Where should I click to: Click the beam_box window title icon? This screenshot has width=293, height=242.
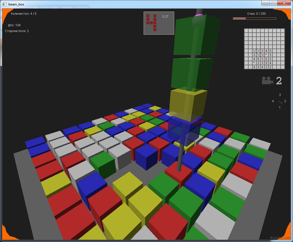[4, 4]
